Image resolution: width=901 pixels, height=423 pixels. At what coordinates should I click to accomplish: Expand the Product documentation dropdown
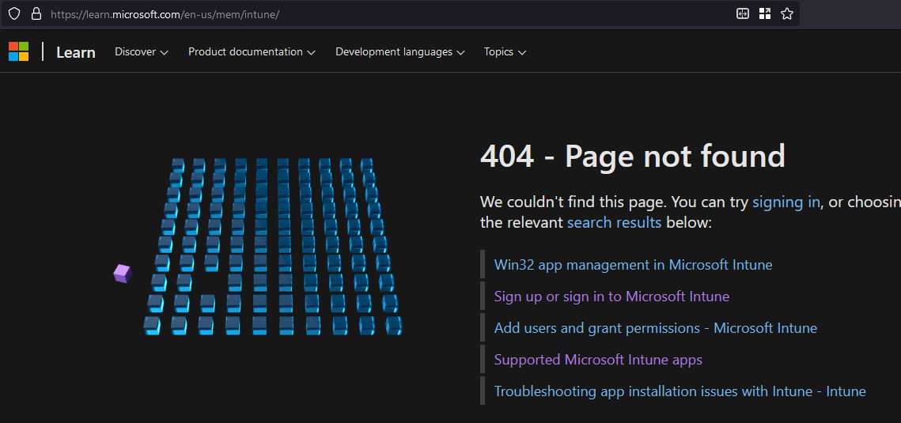pos(252,52)
